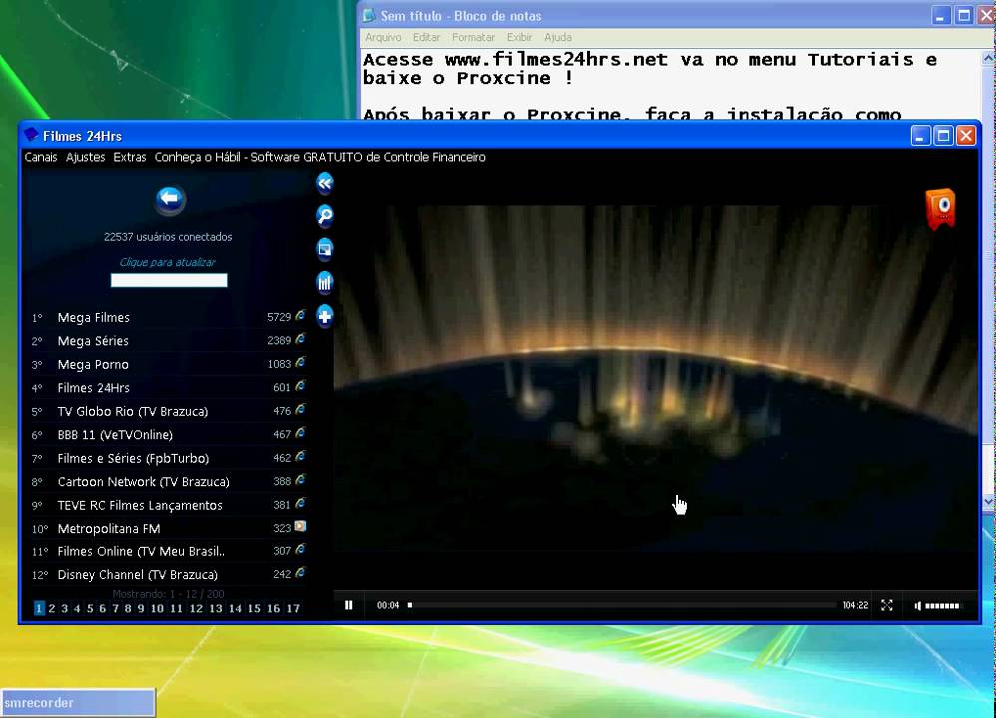Open Arquivo menu in Bloco de notas
The height and width of the screenshot is (718, 996).
(x=383, y=38)
